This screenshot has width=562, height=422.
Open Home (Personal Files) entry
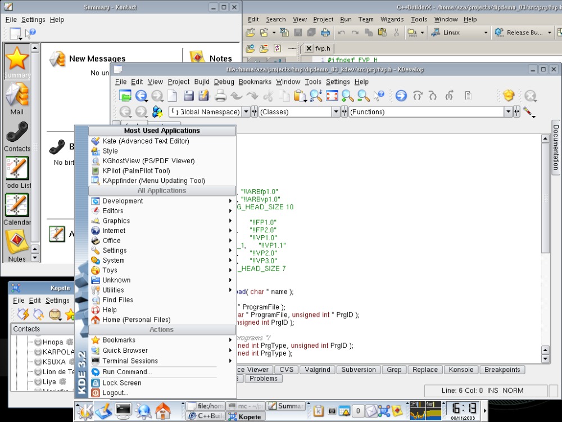coord(162,320)
